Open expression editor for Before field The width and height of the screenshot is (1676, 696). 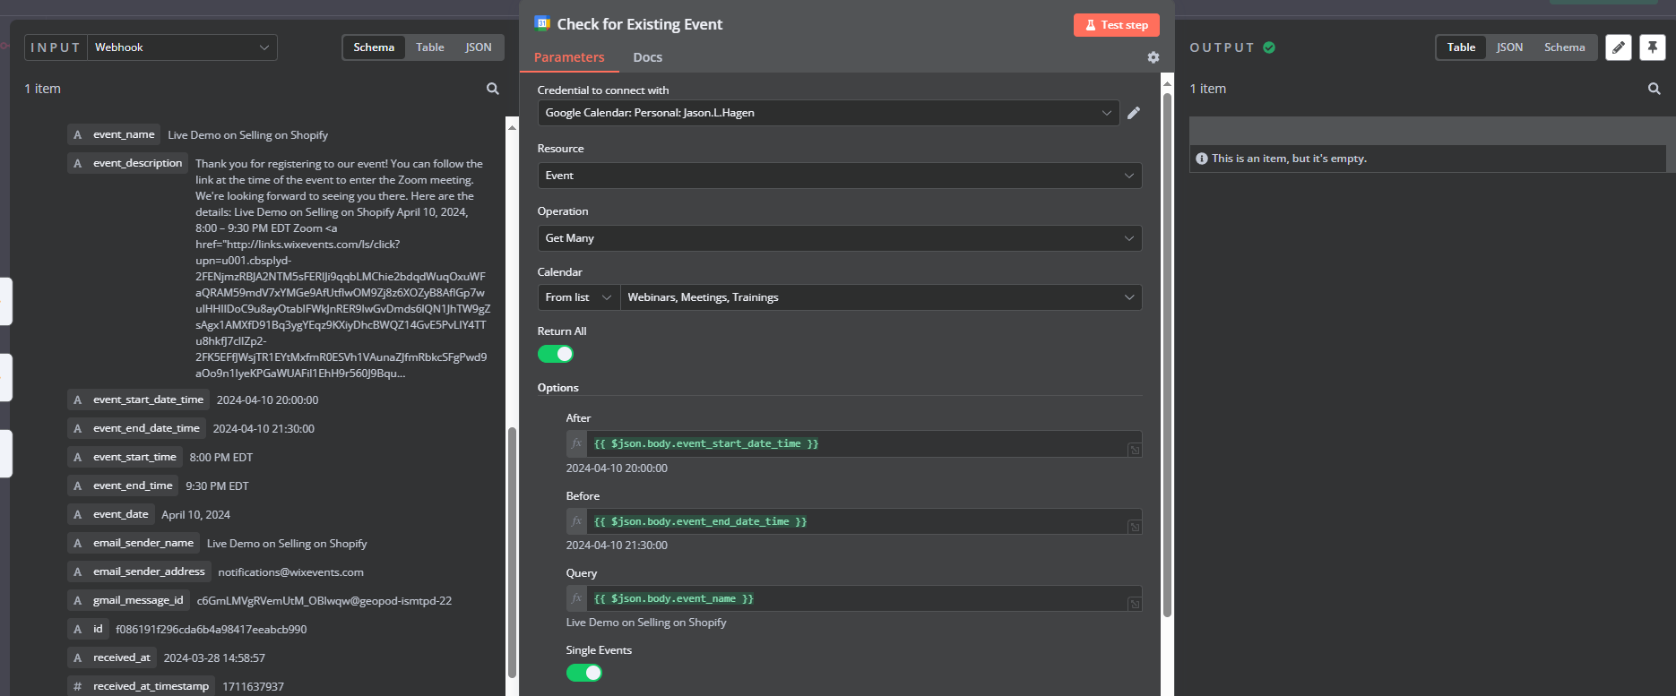pyautogui.click(x=1135, y=528)
